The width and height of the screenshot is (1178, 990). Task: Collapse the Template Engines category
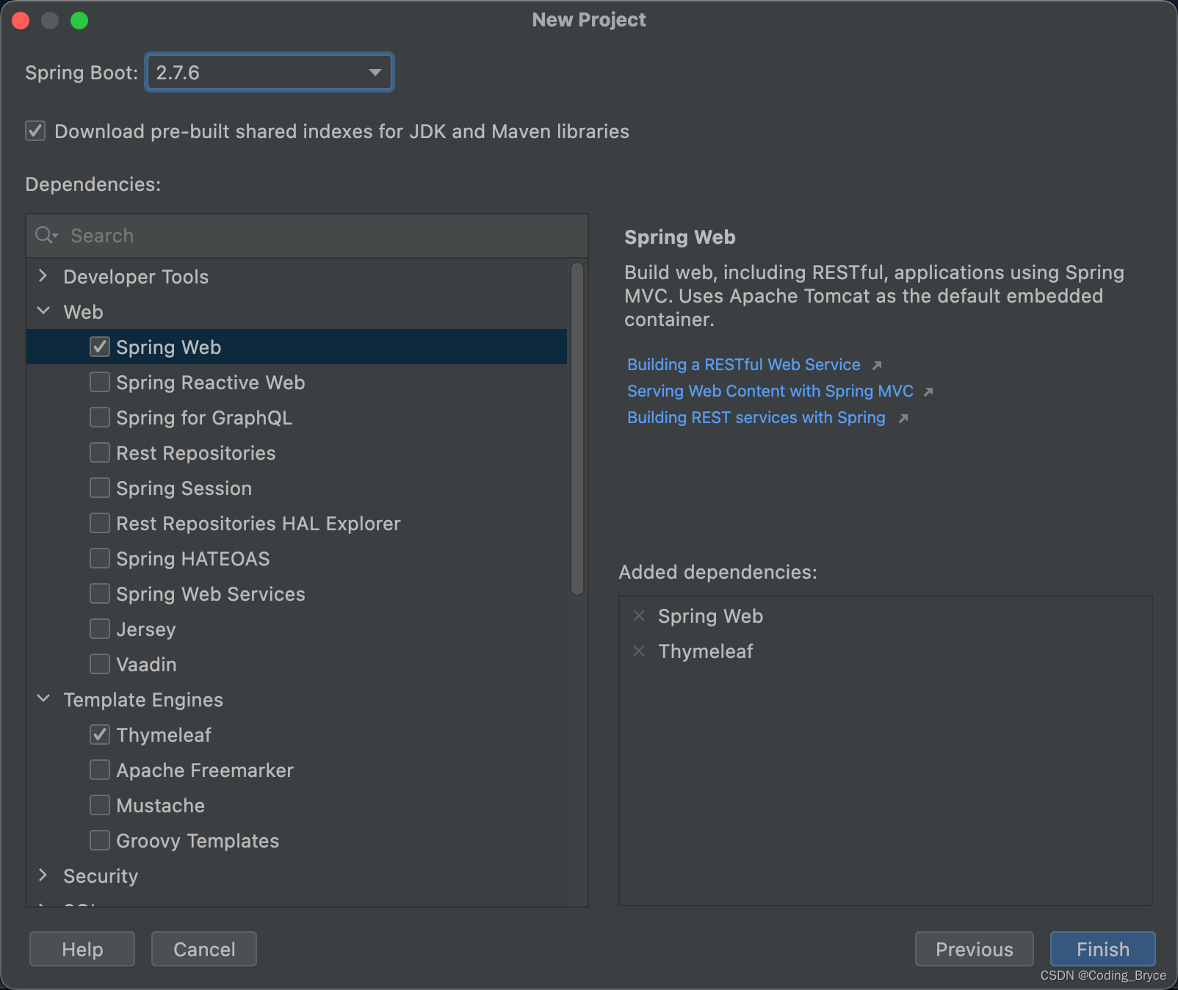(43, 699)
